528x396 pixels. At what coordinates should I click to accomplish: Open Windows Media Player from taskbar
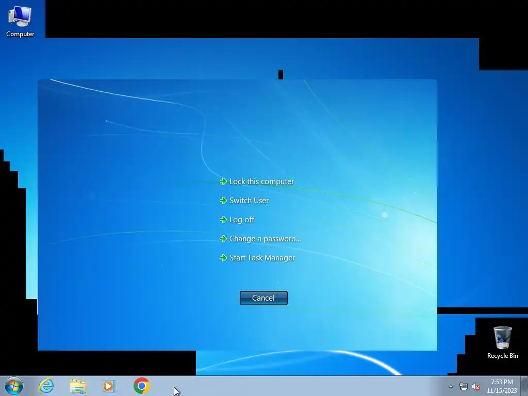point(109,386)
